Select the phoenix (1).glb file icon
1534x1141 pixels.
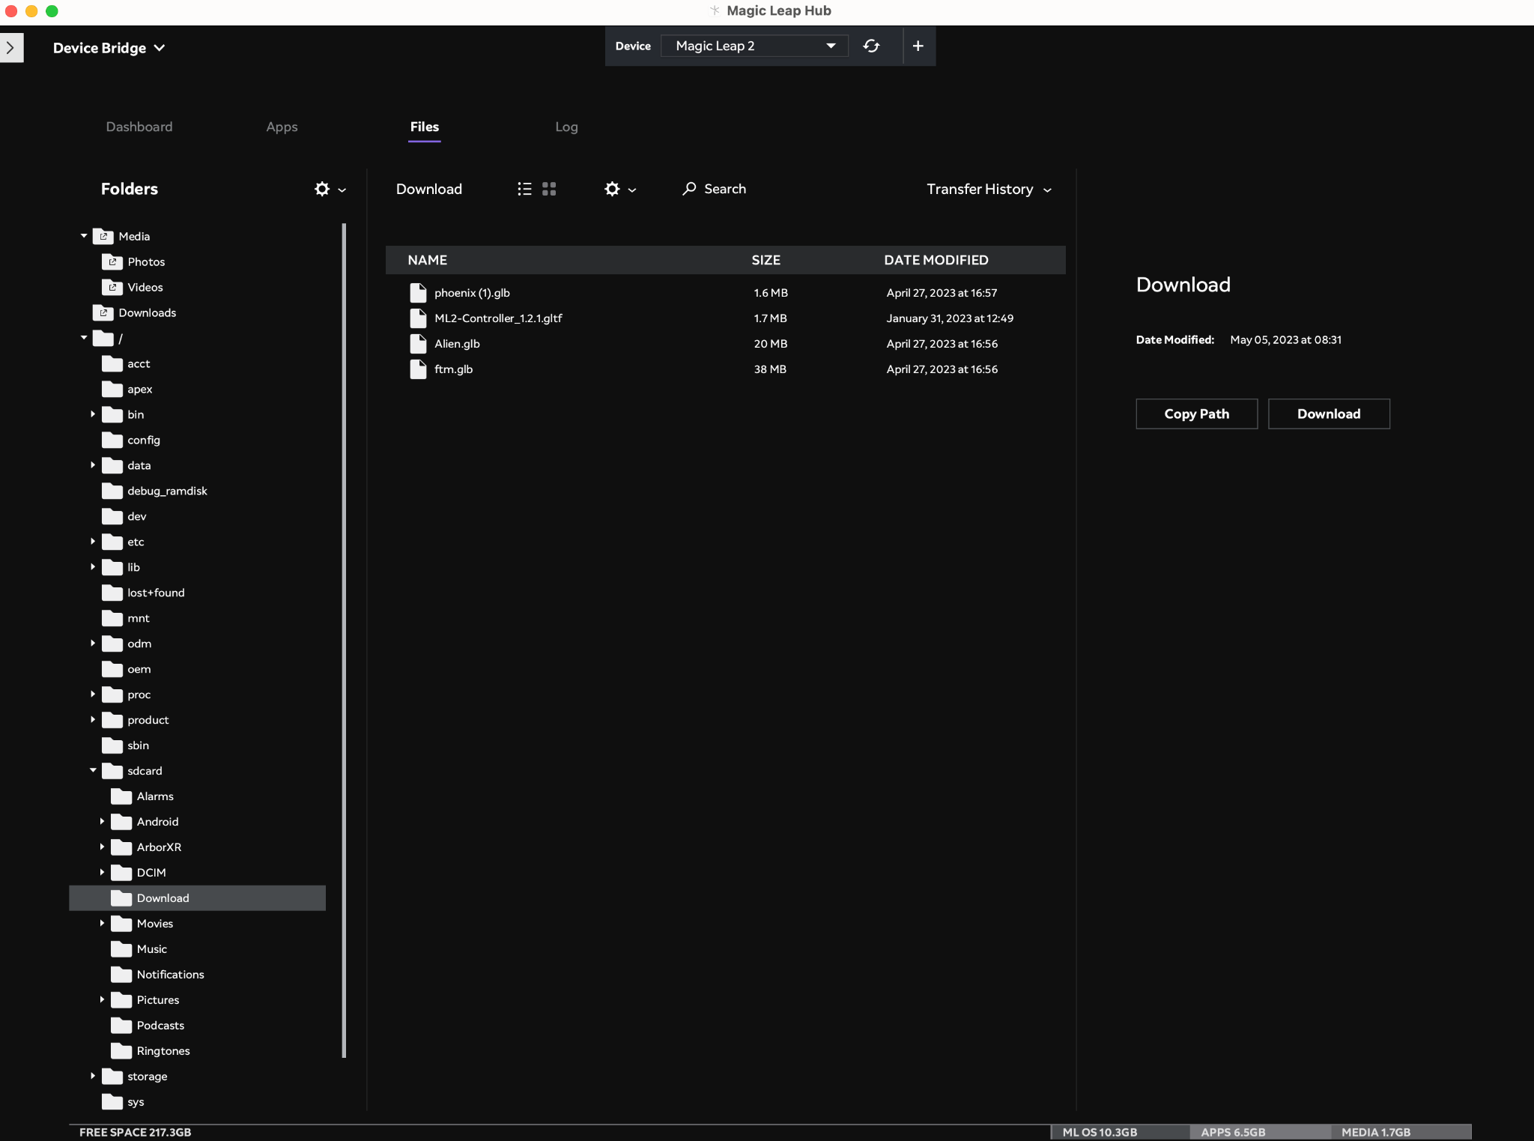pos(418,293)
